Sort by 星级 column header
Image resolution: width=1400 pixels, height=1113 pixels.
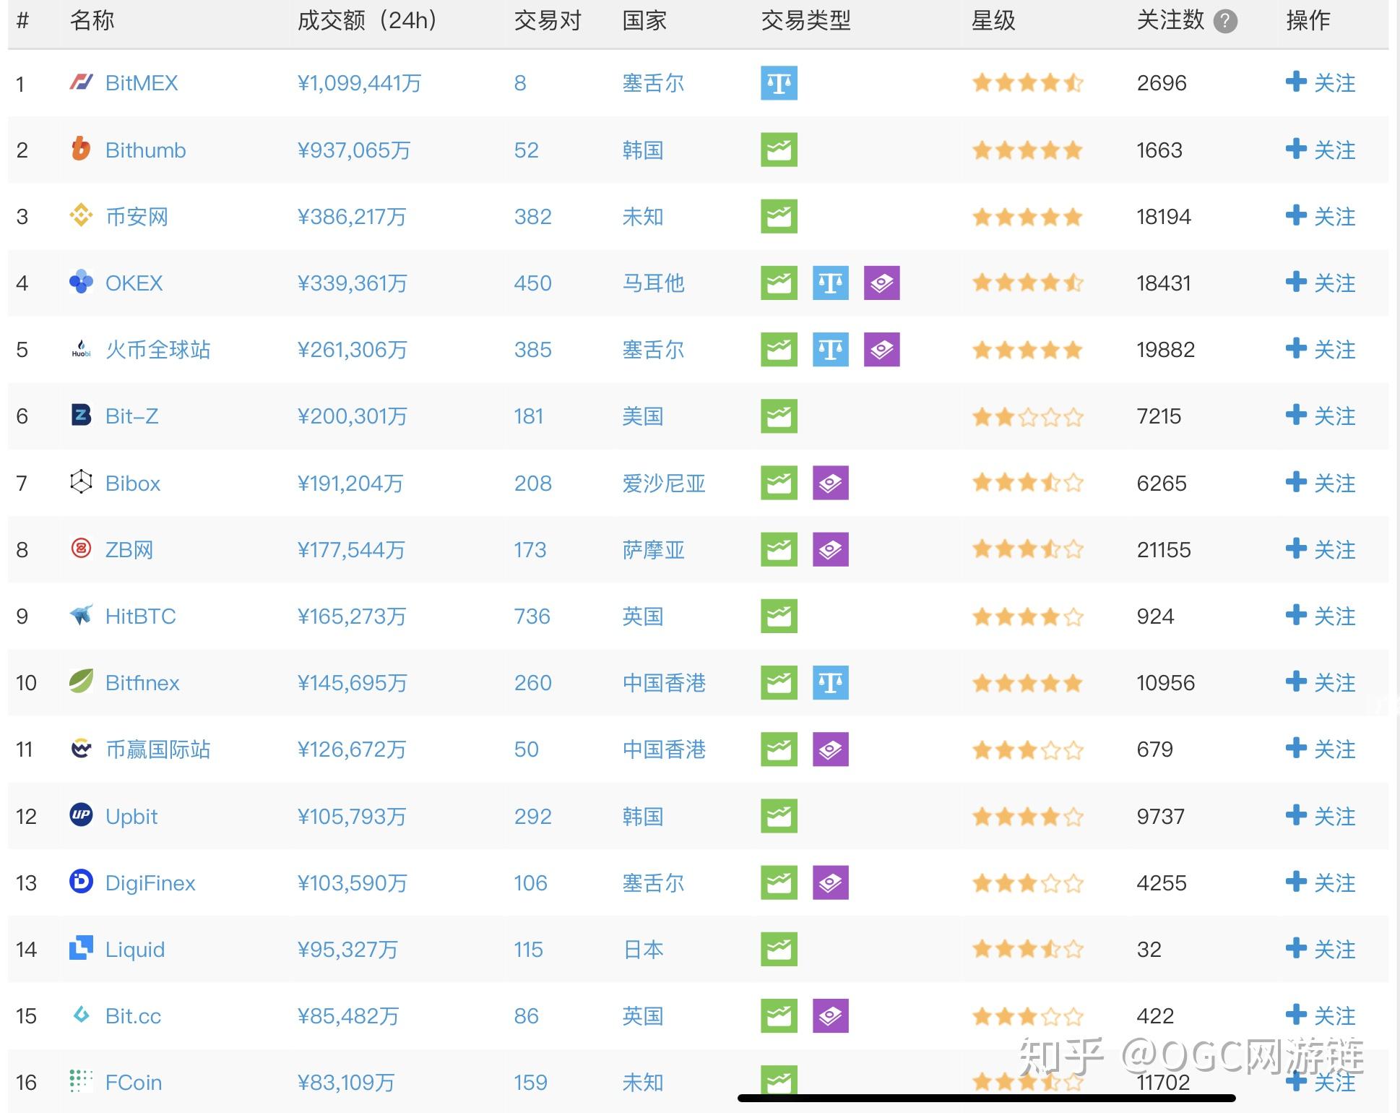click(x=993, y=20)
